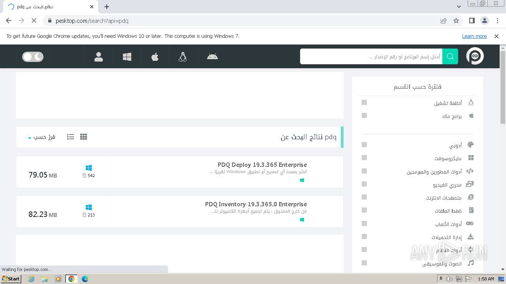Open the volume control in tray
The image size is (506, 284).
(449, 279)
